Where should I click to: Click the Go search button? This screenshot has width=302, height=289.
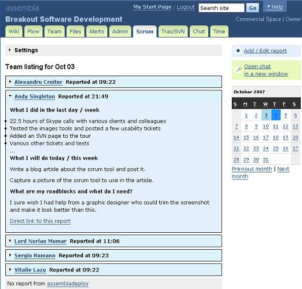pos(252,8)
